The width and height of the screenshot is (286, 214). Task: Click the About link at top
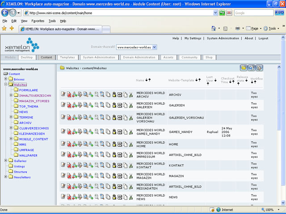[x=249, y=38]
